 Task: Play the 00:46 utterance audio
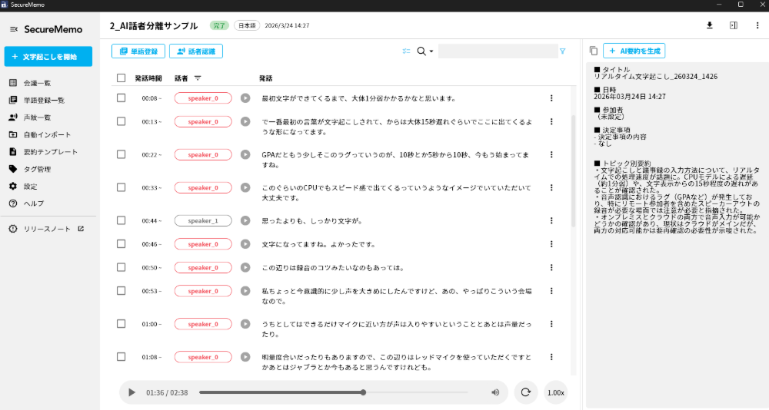pyautogui.click(x=245, y=244)
